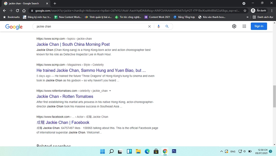This screenshot has width=276, height=156.
Task: Switch the ENG input language
Action: coord(233,151)
